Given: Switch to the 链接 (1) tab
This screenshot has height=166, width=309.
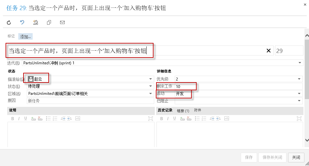Looking at the screenshot, I should tap(183, 111).
